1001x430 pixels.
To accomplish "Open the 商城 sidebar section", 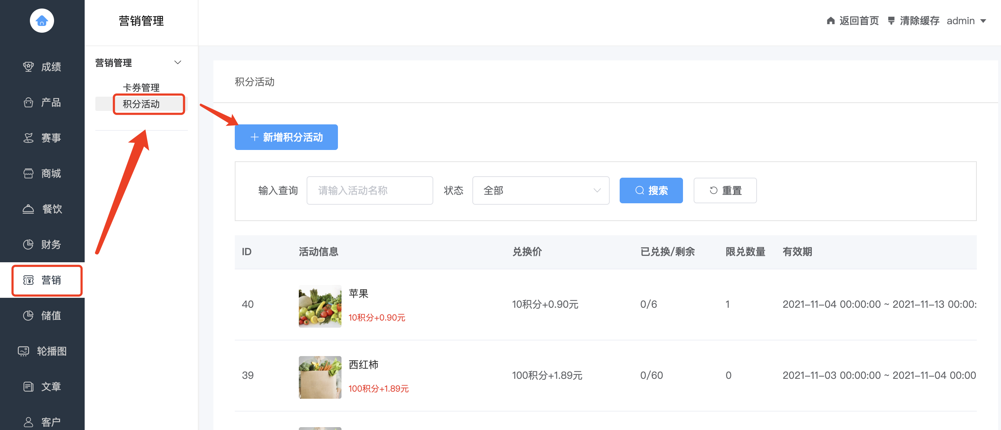I will point(42,173).
